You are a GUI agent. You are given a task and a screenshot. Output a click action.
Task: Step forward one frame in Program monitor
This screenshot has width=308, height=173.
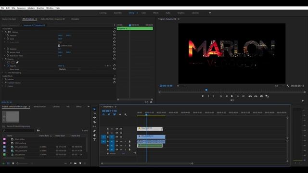238,96
